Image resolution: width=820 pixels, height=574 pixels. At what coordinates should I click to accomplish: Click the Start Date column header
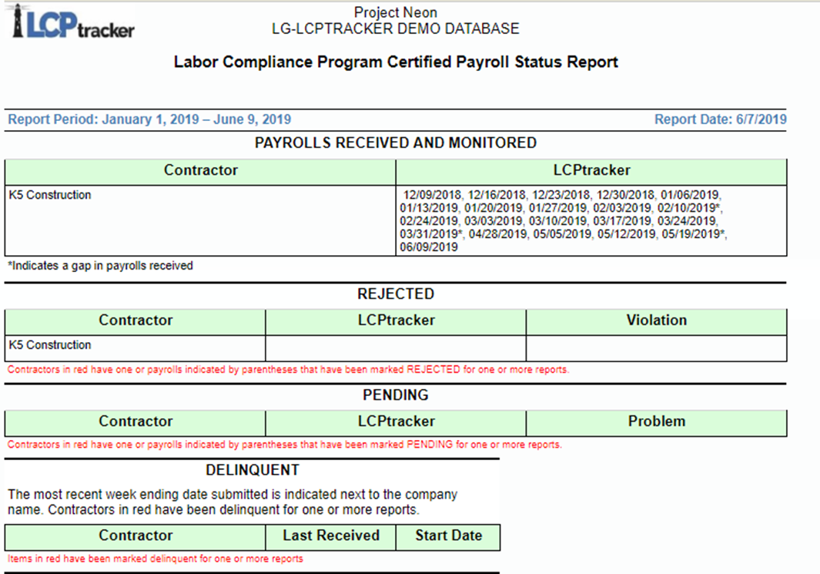(x=448, y=536)
